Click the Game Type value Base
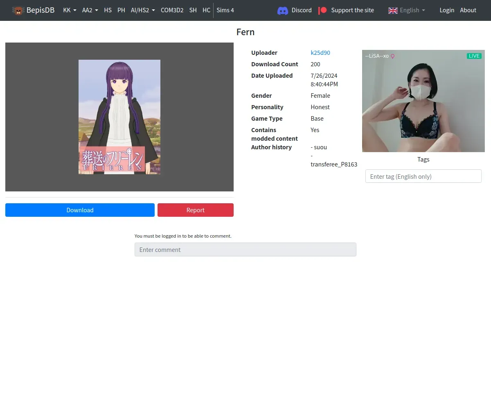Viewport: 491px width, 409px height. (317, 119)
